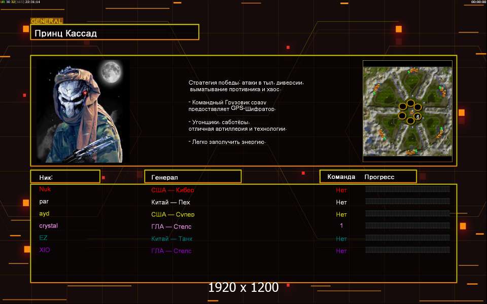Click the Генерал column header
The width and height of the screenshot is (487, 304).
click(x=193, y=177)
